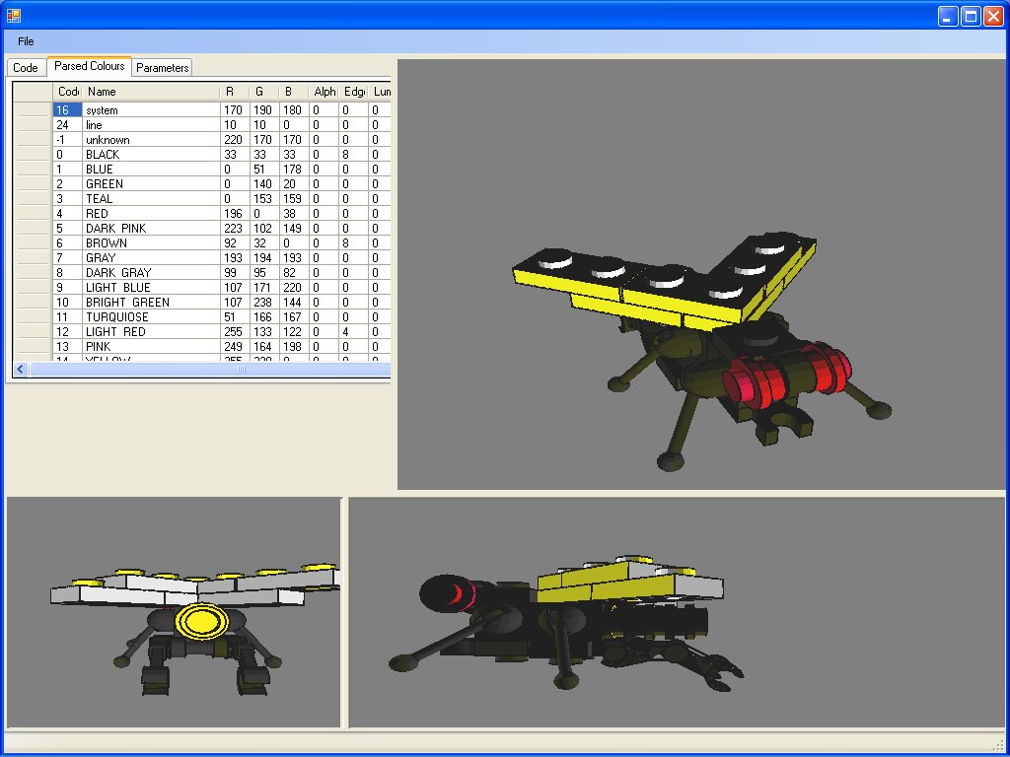Click the G value 238 in BRIGHT GREEN row
The height and width of the screenshot is (757, 1010).
264,303
